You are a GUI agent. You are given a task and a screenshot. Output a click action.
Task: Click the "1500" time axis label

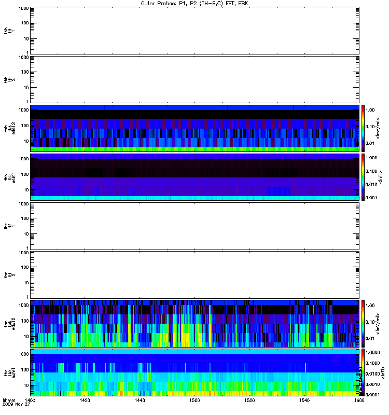coord(195,400)
